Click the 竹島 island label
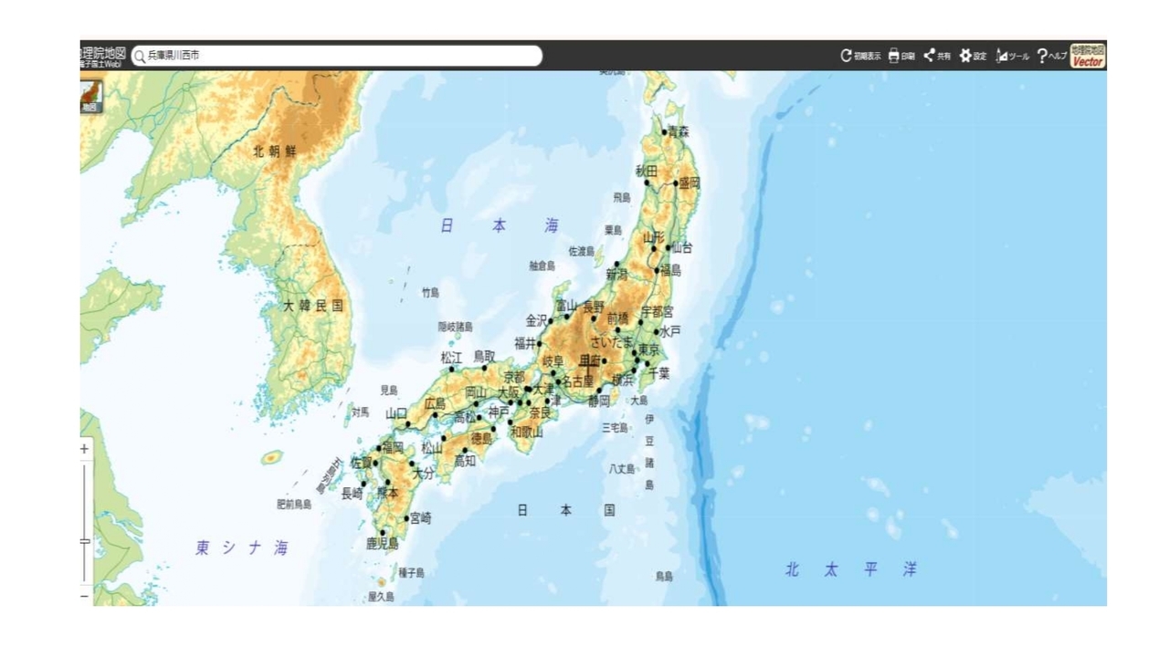The height and width of the screenshot is (657, 1169). (x=430, y=293)
